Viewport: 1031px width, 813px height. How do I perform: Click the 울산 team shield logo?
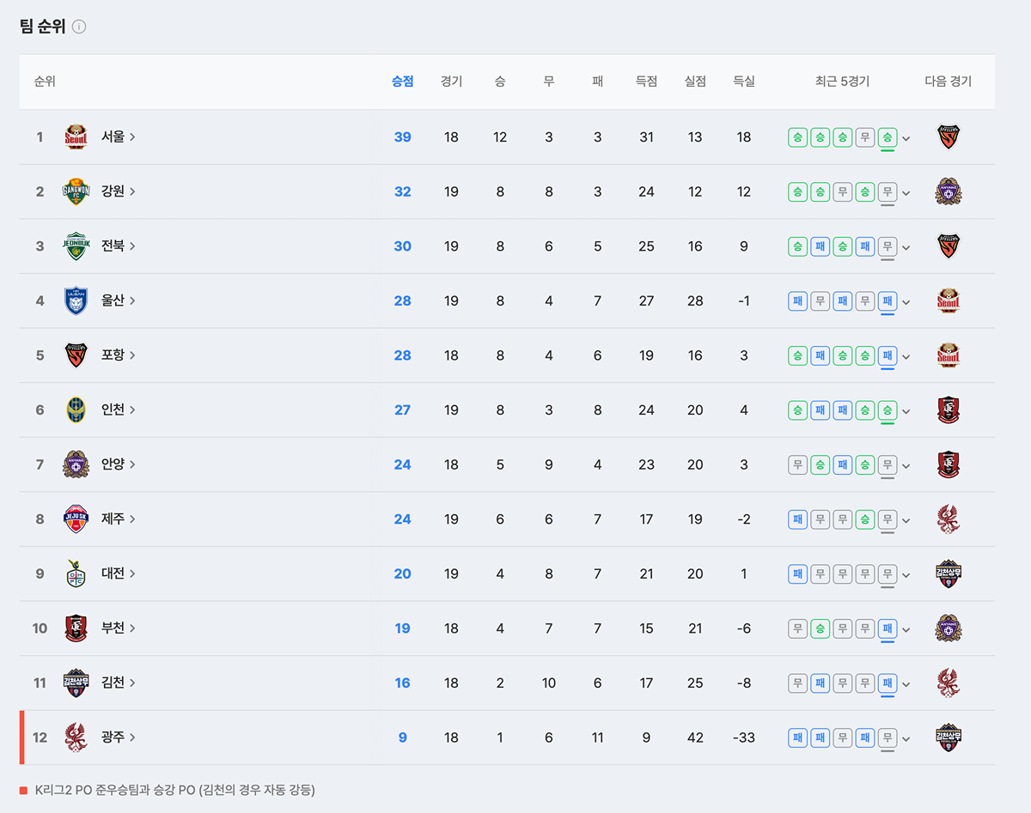[x=76, y=300]
